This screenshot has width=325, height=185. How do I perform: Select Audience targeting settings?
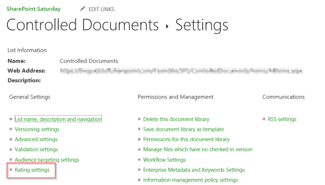[47, 160]
